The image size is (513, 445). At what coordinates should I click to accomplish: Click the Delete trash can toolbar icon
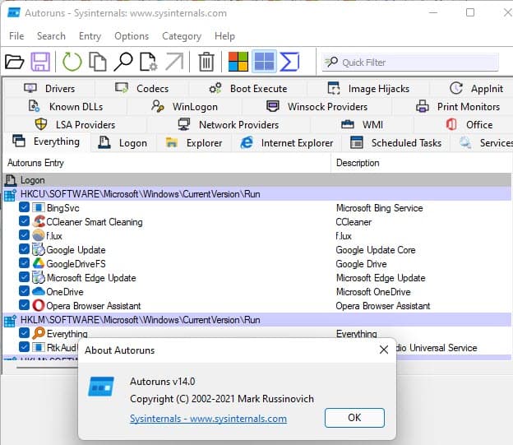206,62
